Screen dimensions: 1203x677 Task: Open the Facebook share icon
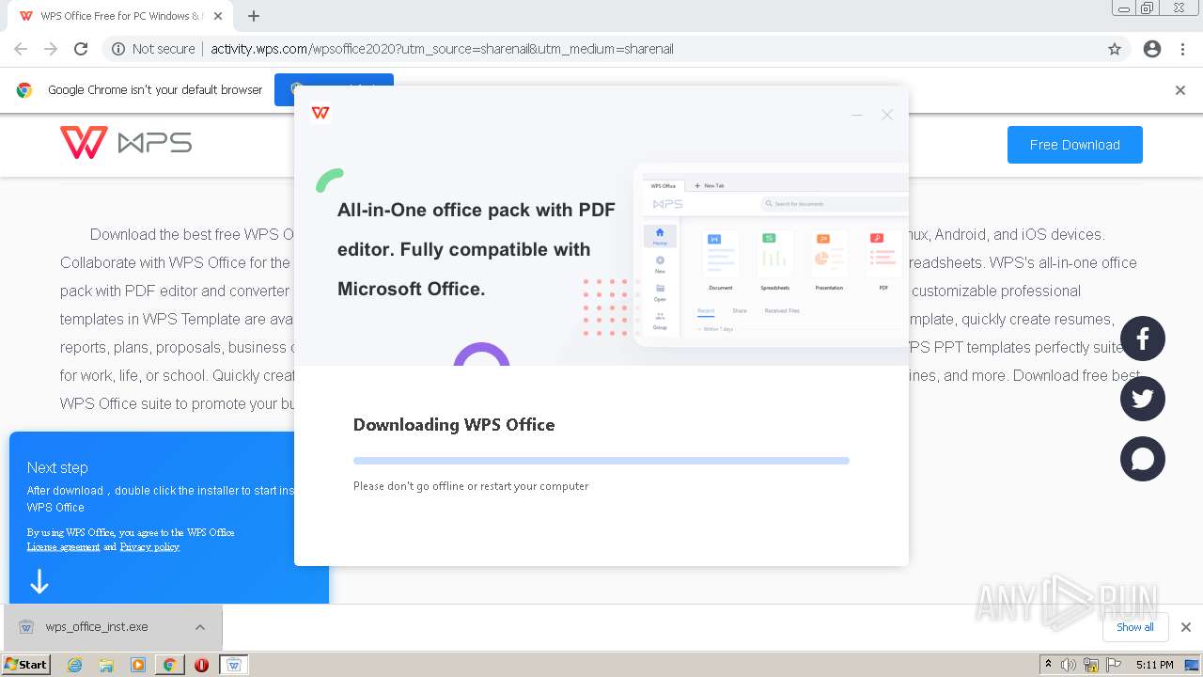tap(1143, 338)
